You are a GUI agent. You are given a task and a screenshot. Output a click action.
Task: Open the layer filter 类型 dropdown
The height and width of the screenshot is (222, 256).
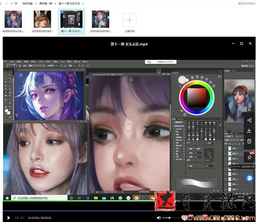[x=229, y=136]
